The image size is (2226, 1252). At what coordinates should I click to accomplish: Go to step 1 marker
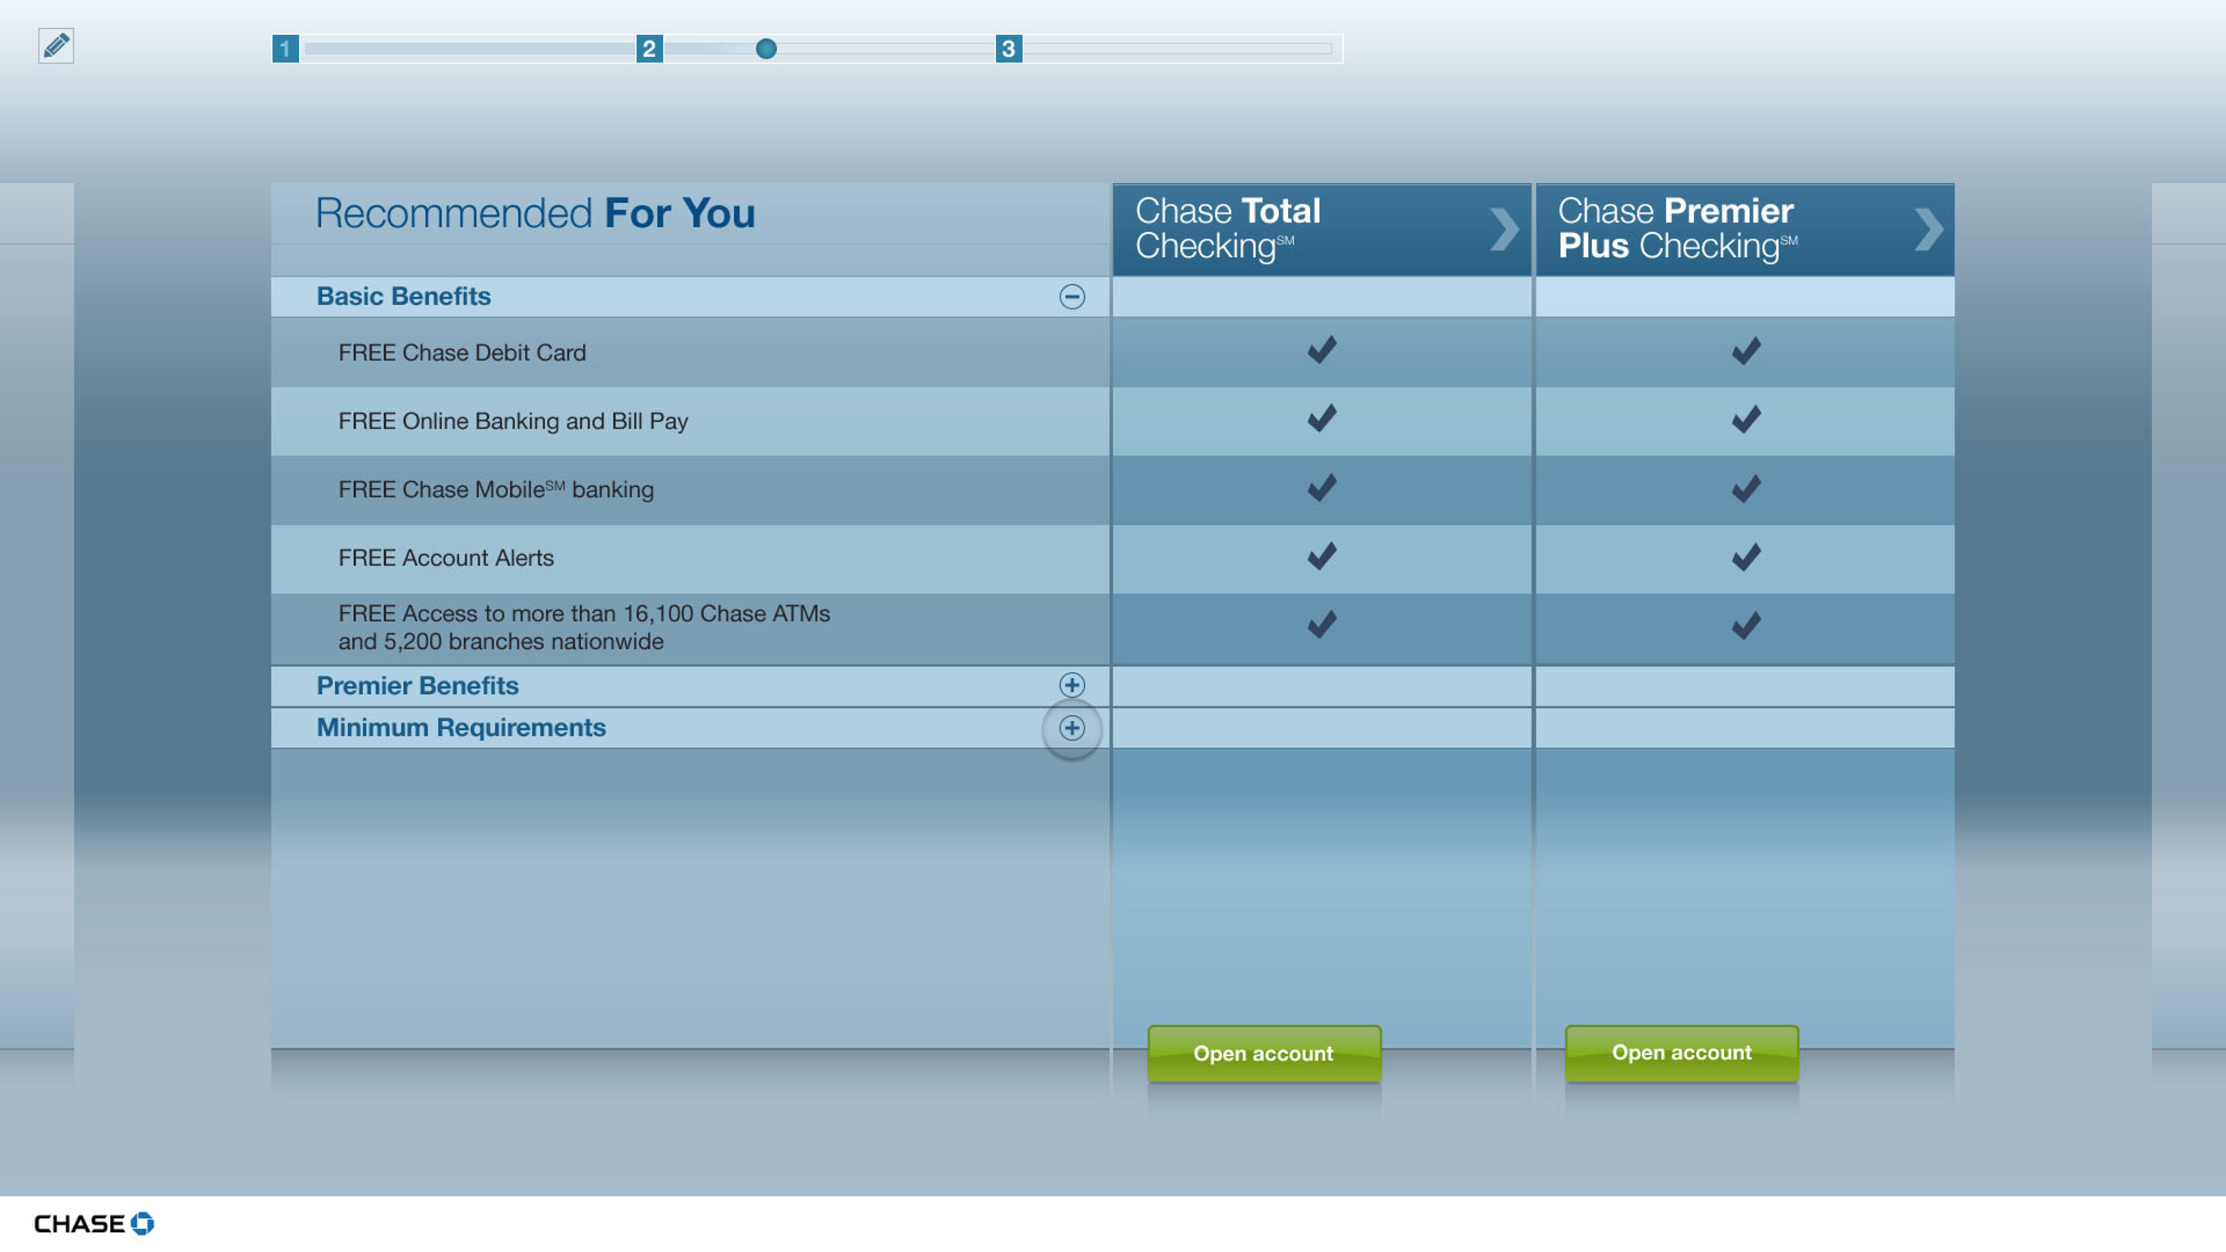pyautogui.click(x=285, y=48)
